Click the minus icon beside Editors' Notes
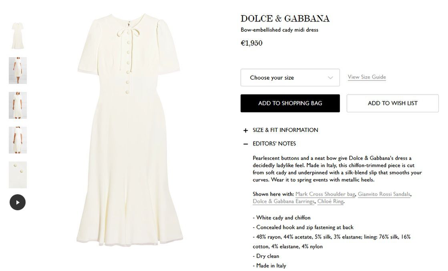The image size is (448, 271). click(245, 144)
